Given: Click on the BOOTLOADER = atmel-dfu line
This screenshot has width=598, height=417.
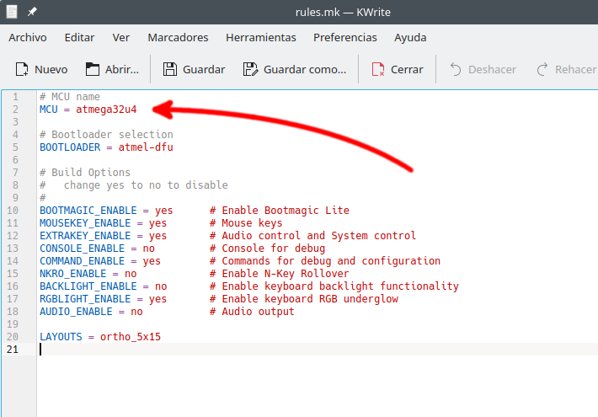Looking at the screenshot, I should tap(106, 147).
